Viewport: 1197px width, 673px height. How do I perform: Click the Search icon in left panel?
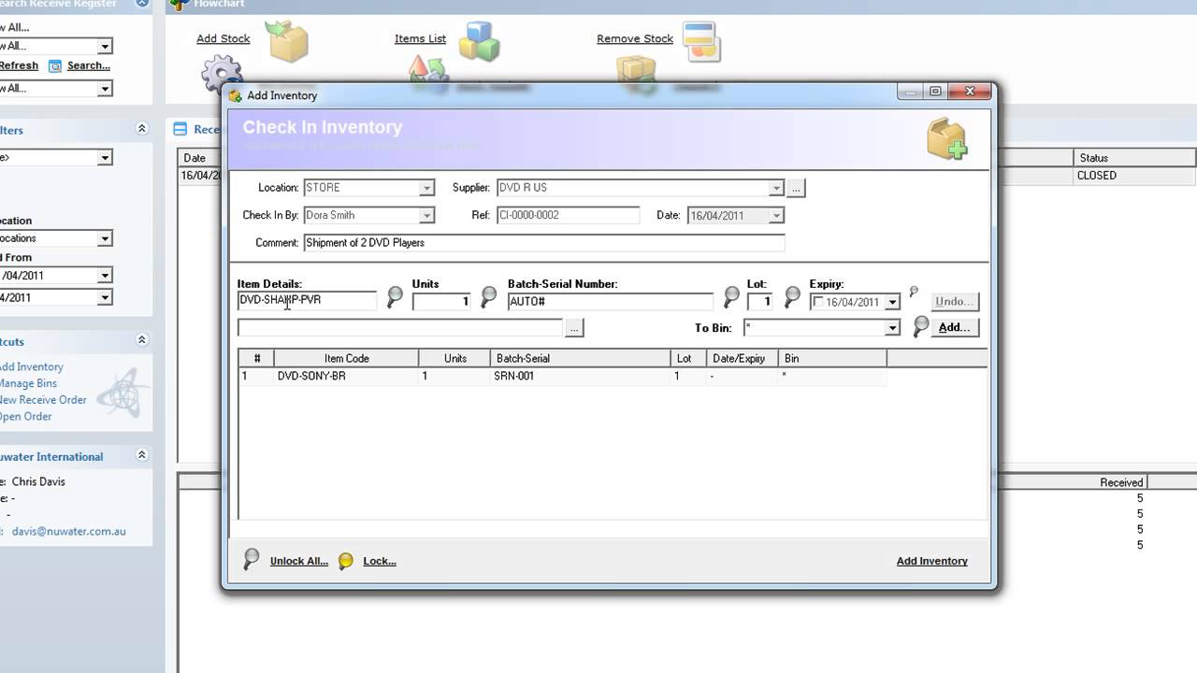55,65
